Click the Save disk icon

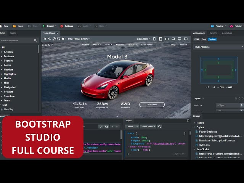29,26
